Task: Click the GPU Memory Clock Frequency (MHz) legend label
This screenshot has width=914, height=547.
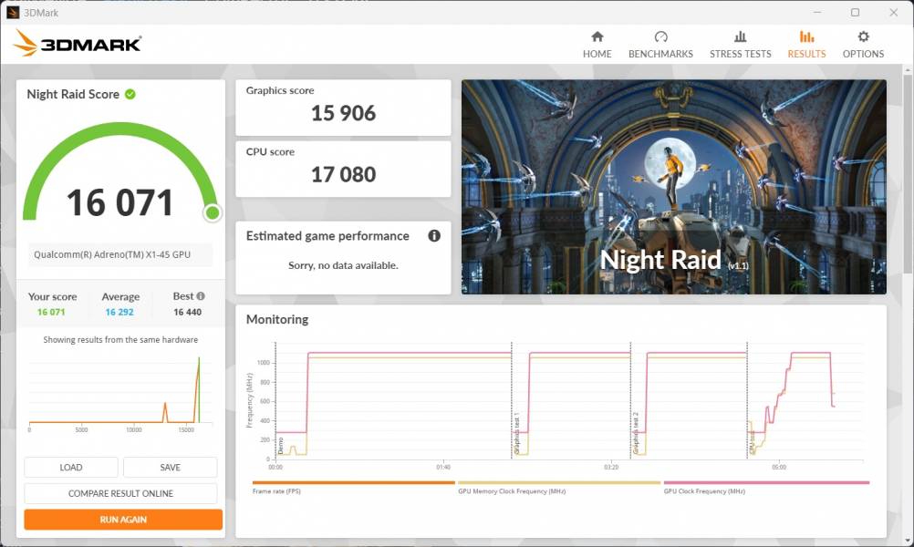Action: (512, 491)
